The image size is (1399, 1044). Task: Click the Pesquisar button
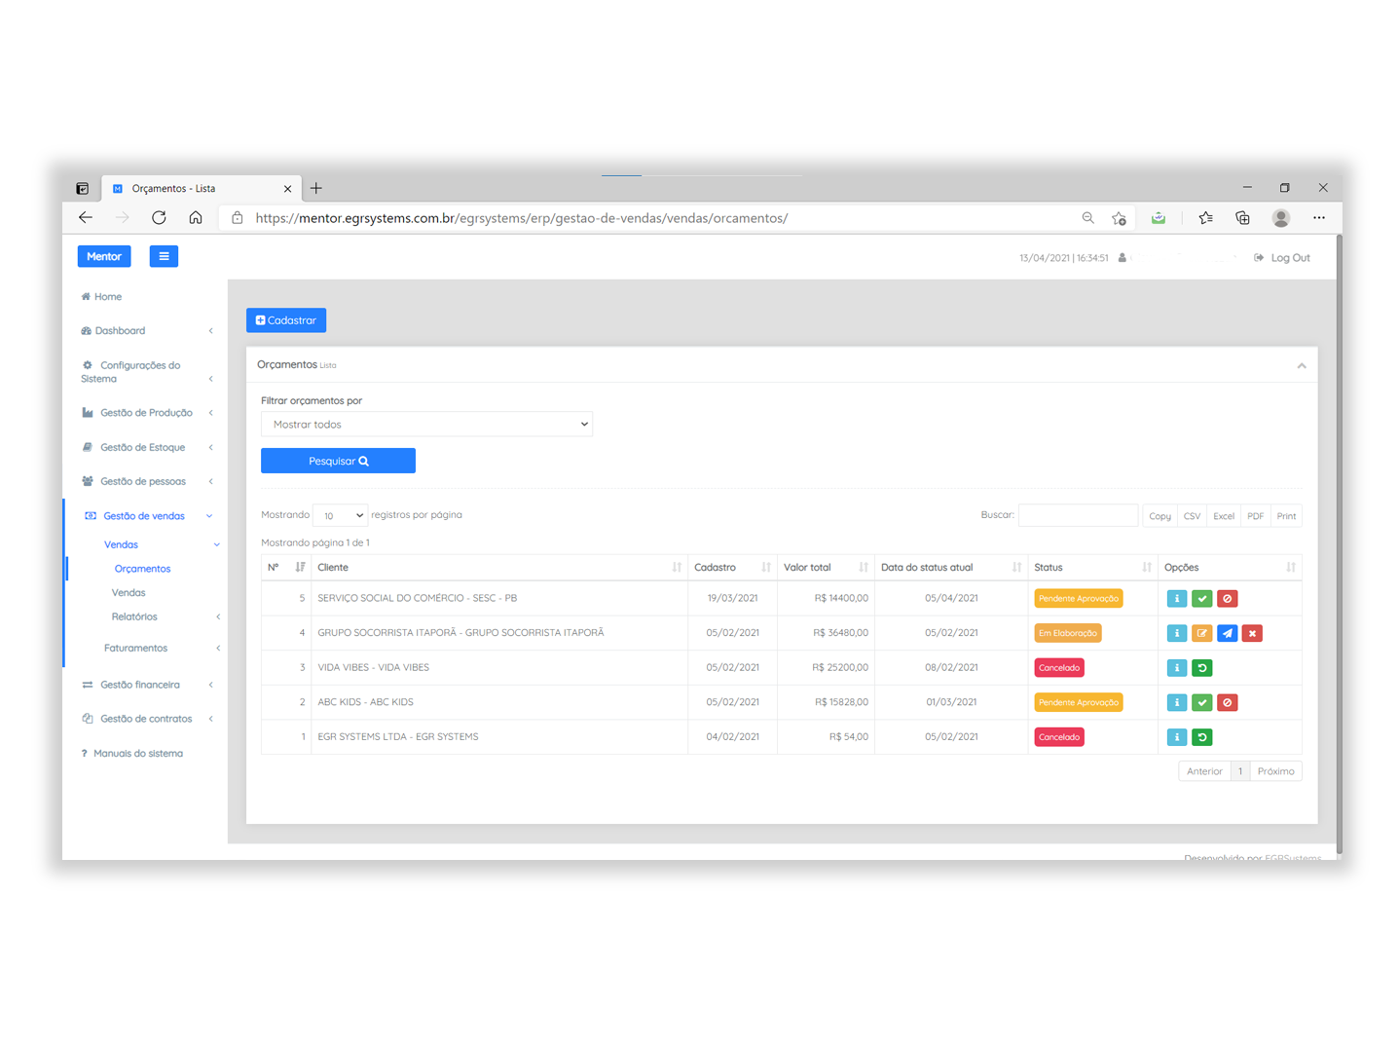pyautogui.click(x=338, y=461)
